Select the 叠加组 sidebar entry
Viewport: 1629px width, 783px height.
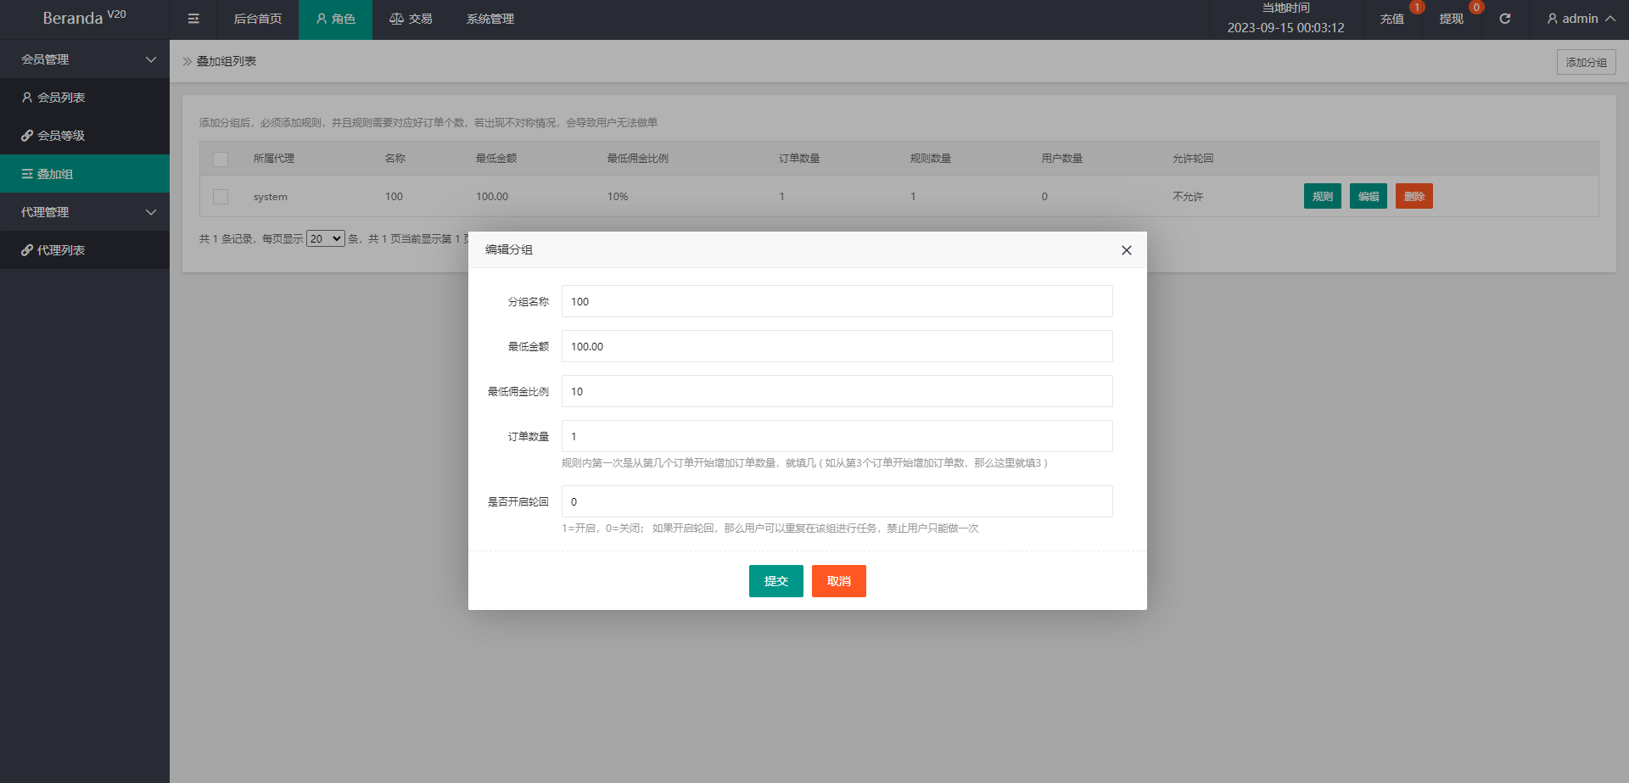click(55, 174)
